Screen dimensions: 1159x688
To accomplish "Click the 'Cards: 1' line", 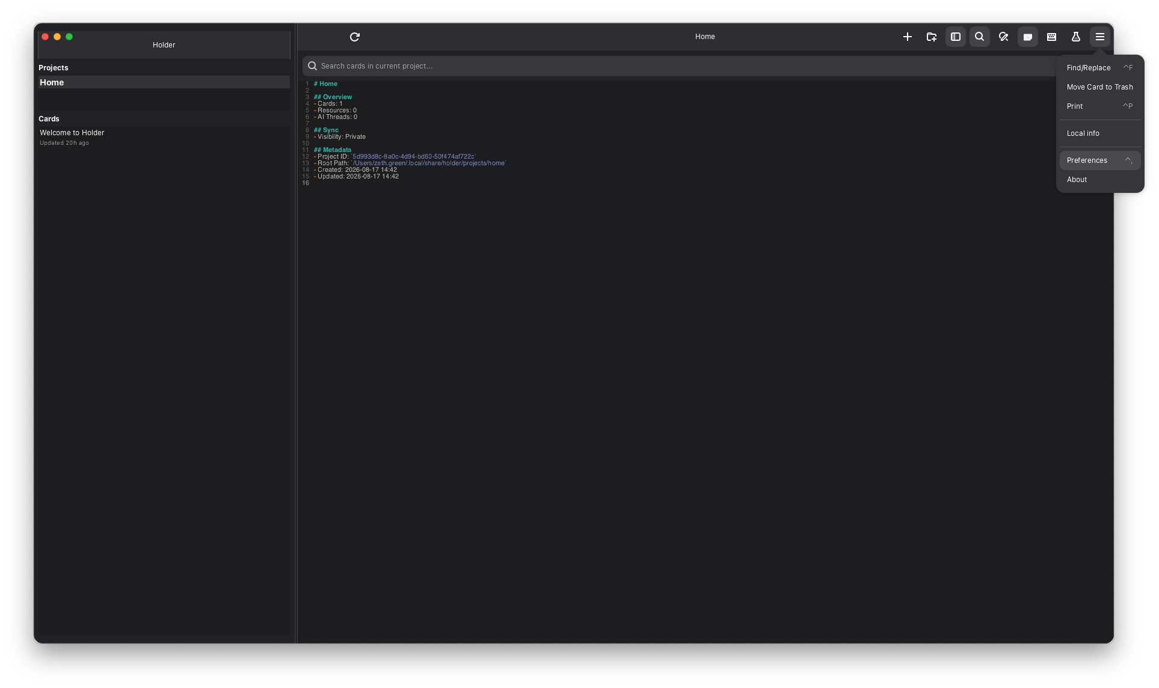I will pos(330,104).
